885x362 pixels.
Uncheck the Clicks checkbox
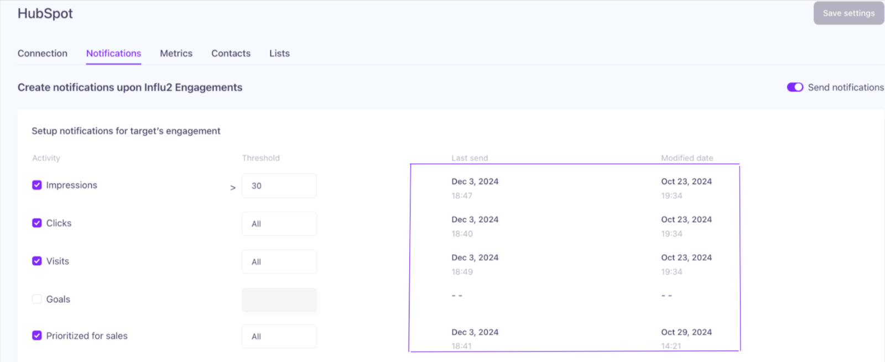coord(37,223)
